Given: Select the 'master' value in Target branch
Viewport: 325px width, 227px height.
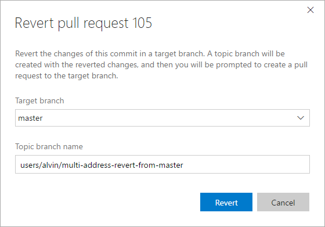Looking at the screenshot, I should click(x=30, y=118).
